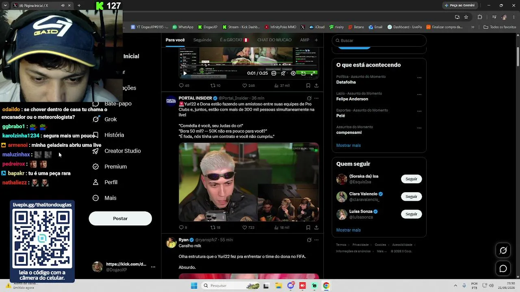The height and width of the screenshot is (292, 520).
Task: Open options for the Datafolha trend
Action: (x=419, y=77)
